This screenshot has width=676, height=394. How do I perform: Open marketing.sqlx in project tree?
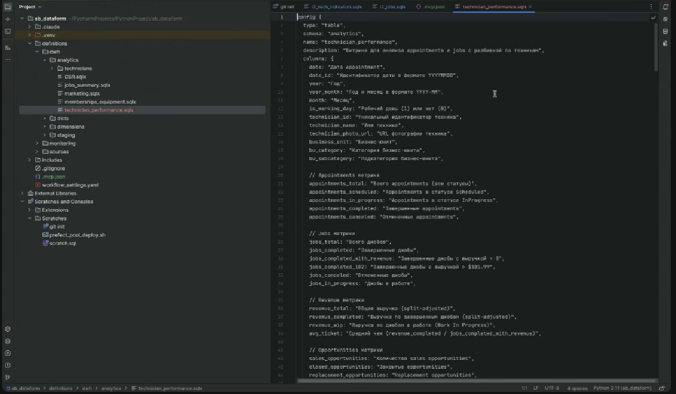pos(82,93)
